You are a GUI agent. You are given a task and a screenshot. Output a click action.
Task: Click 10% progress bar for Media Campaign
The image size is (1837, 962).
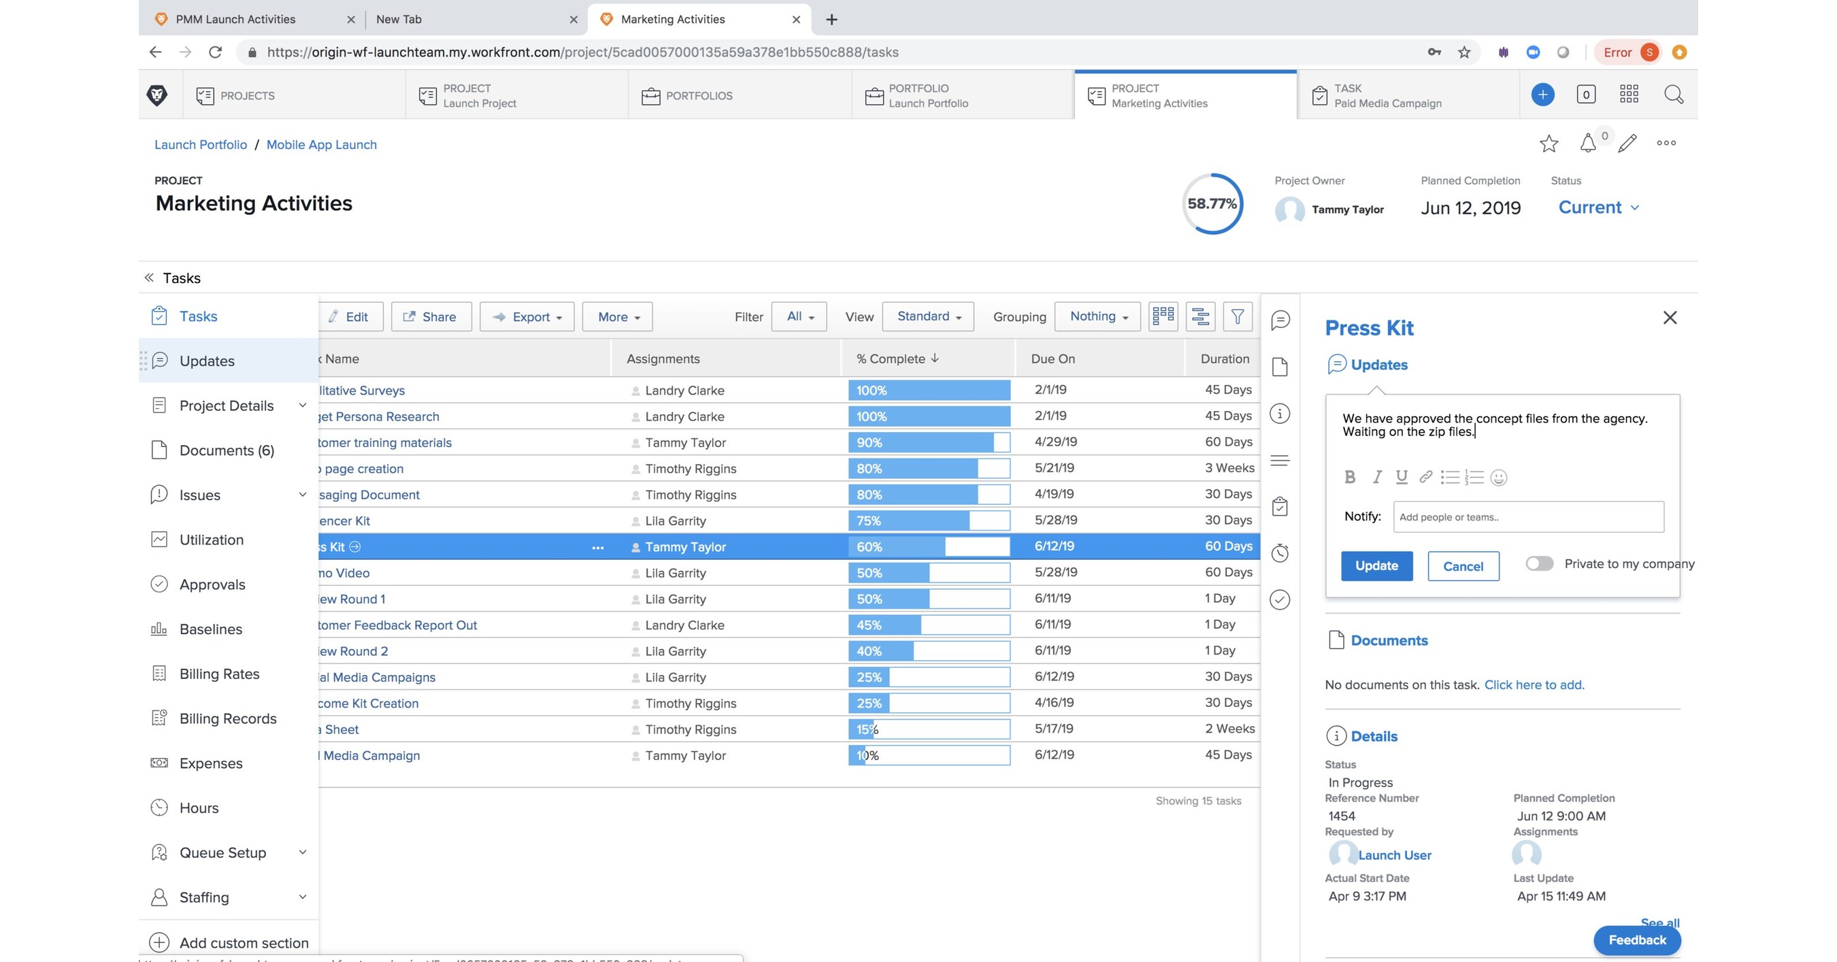point(929,755)
